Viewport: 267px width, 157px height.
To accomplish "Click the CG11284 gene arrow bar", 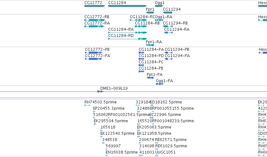I will (128, 6).
